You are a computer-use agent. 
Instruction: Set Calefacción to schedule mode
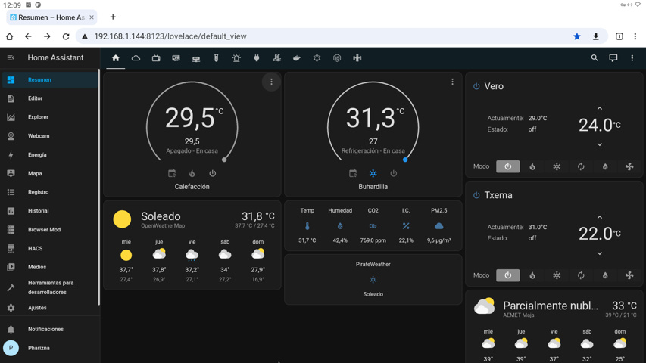coord(172,173)
